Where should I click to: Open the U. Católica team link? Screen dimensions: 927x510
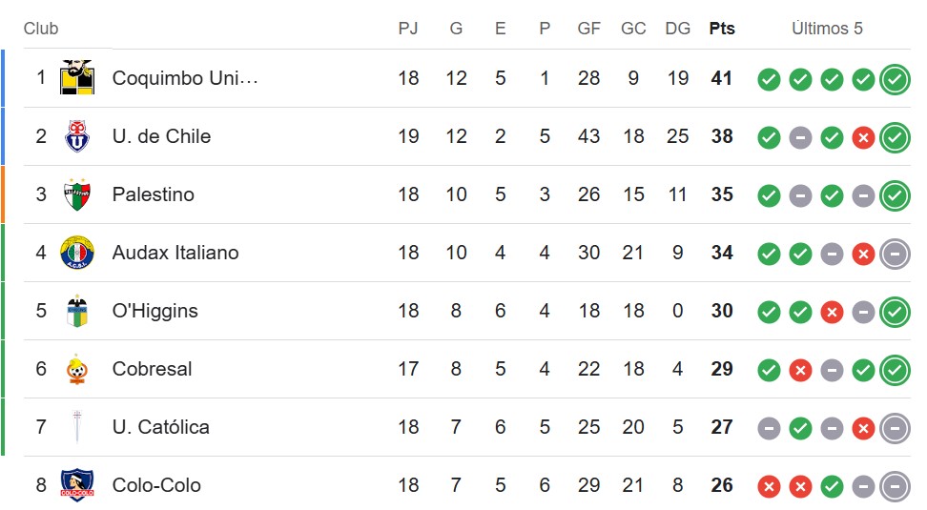pyautogui.click(x=160, y=427)
